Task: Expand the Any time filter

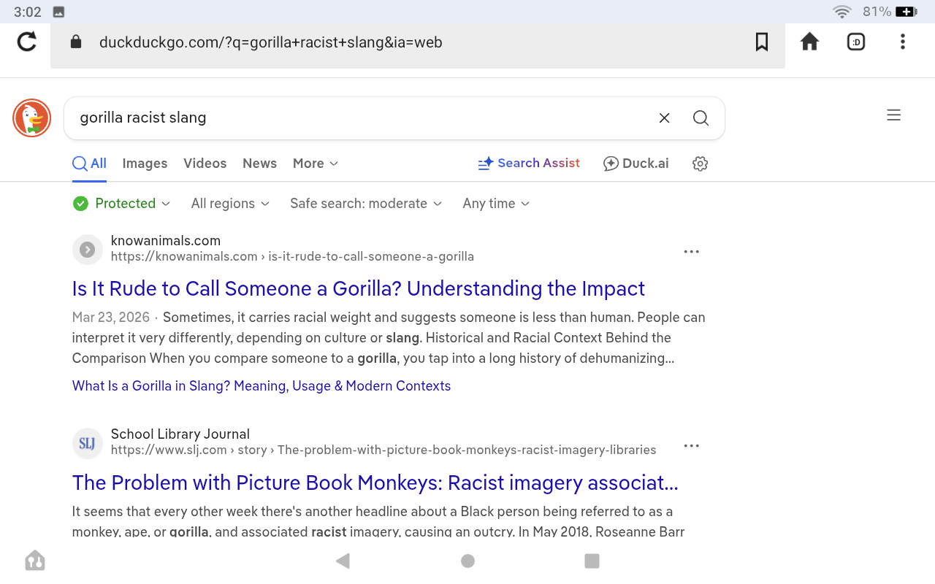Action: click(496, 204)
